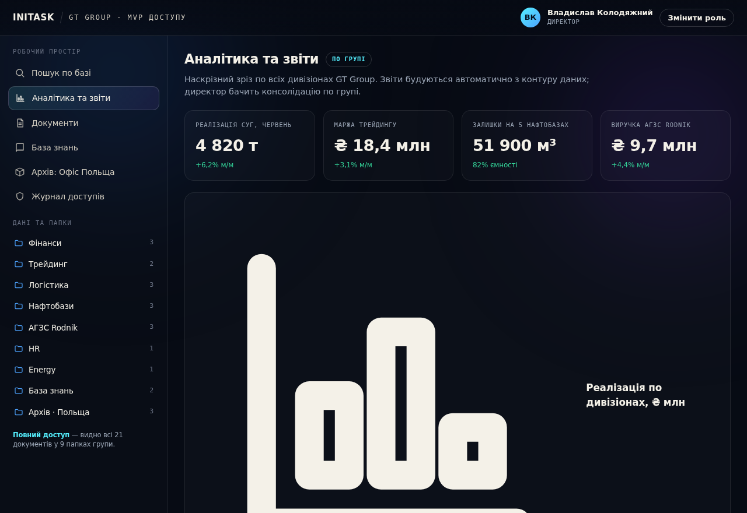This screenshot has height=513, width=747.
Task: Click the bar chart icon for Аналітика та звіти
Action: coord(20,98)
